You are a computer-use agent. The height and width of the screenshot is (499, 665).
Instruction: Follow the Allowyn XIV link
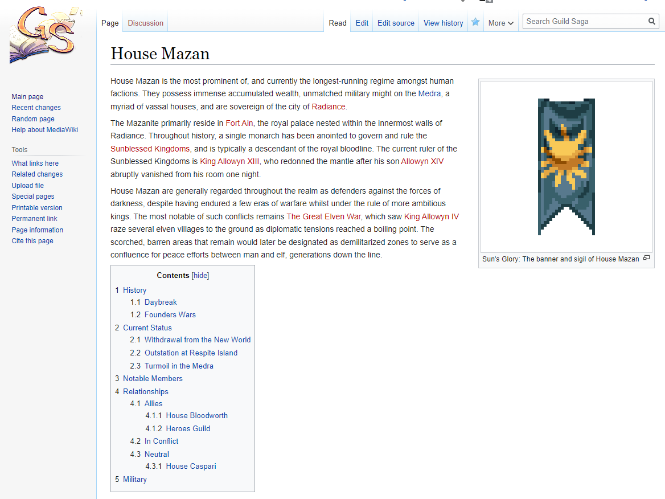[x=422, y=161]
